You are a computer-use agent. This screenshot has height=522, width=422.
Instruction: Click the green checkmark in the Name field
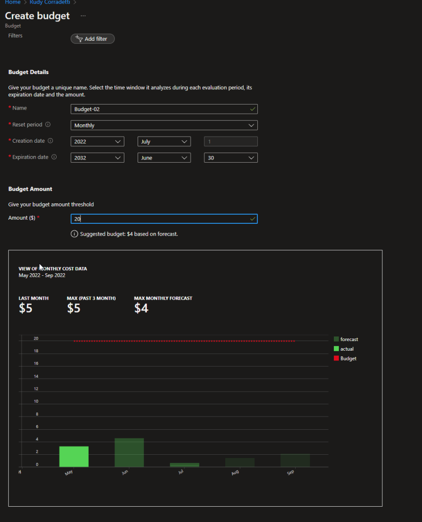pyautogui.click(x=253, y=109)
